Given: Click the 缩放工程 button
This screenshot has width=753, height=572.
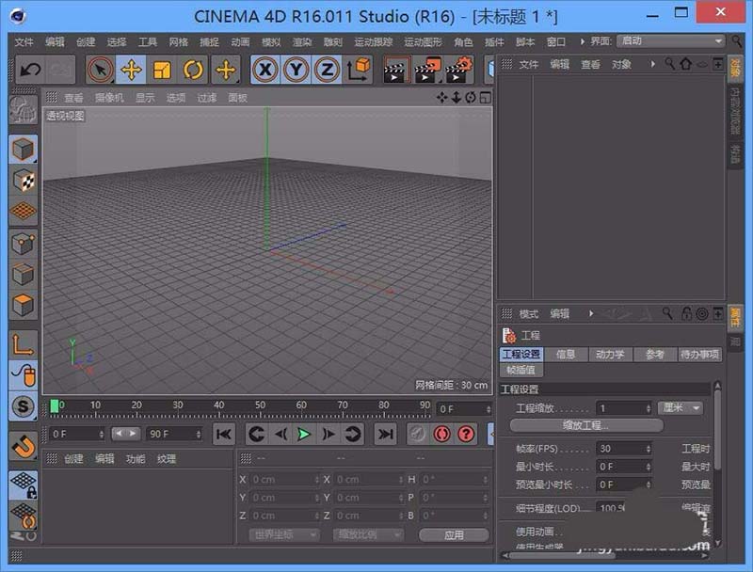Looking at the screenshot, I should click(x=586, y=425).
